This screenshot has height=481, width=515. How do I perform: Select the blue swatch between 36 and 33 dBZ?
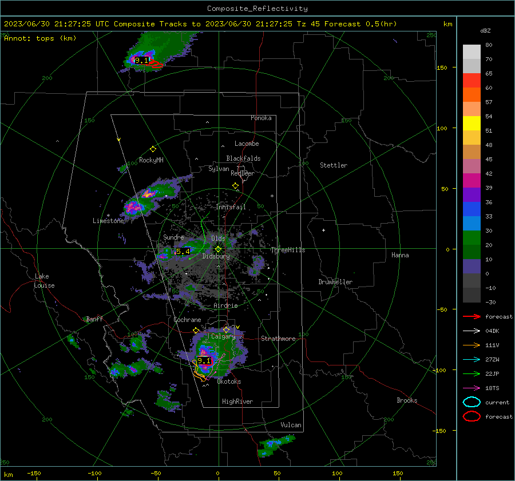[472, 209]
